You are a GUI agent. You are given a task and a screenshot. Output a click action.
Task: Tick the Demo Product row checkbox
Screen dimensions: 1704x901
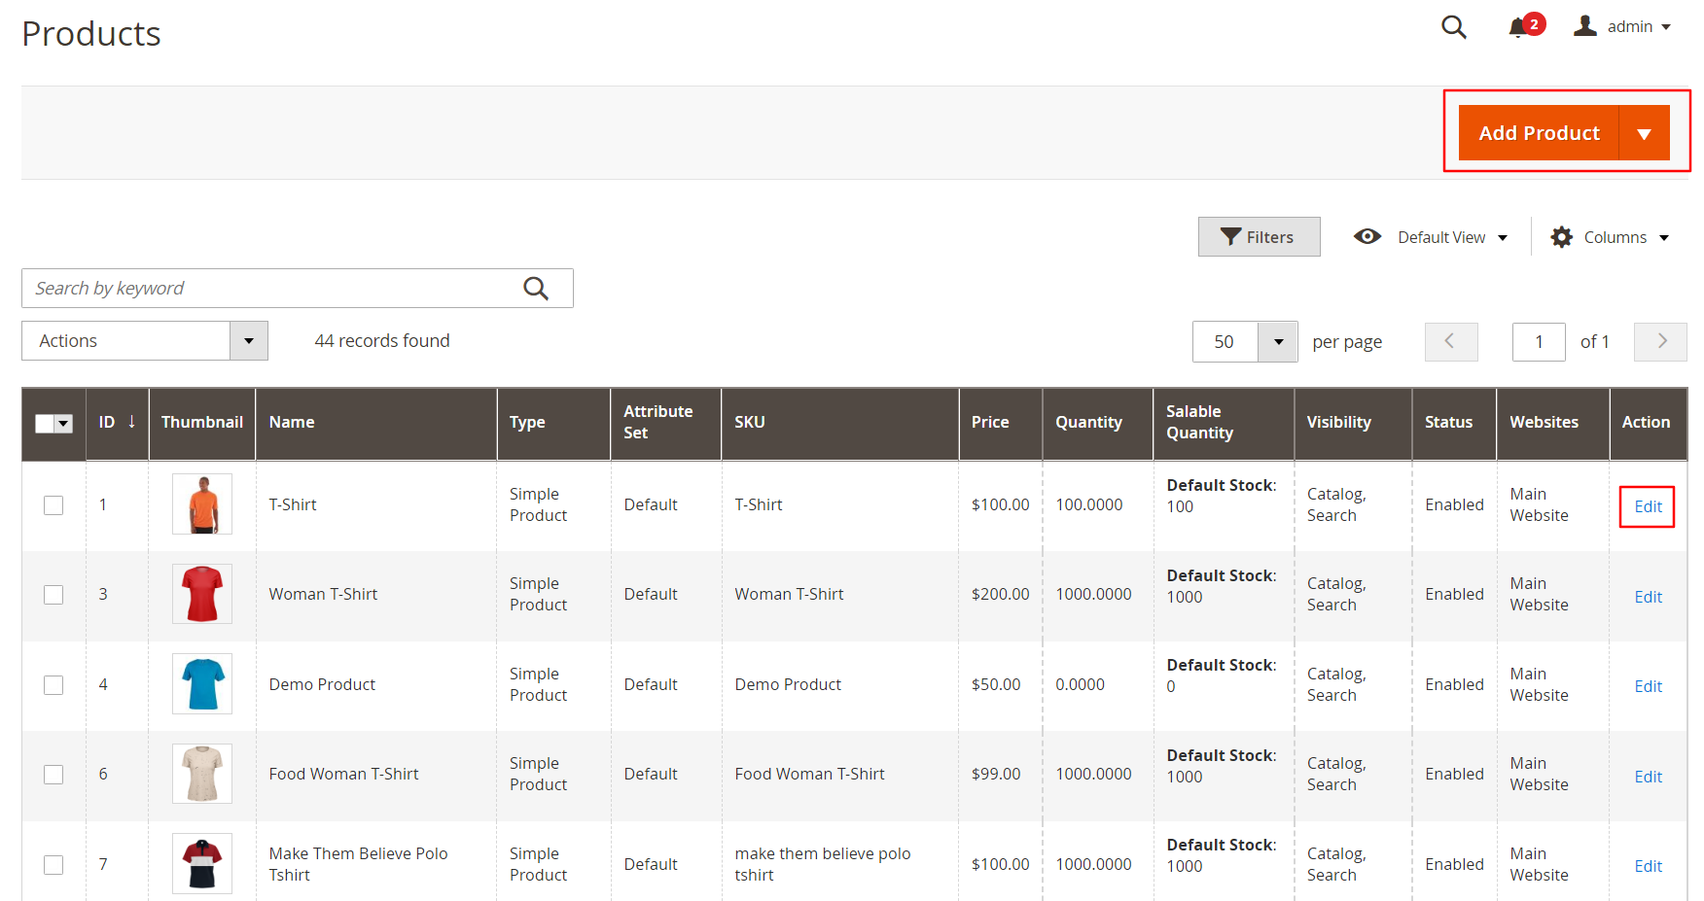point(53,685)
